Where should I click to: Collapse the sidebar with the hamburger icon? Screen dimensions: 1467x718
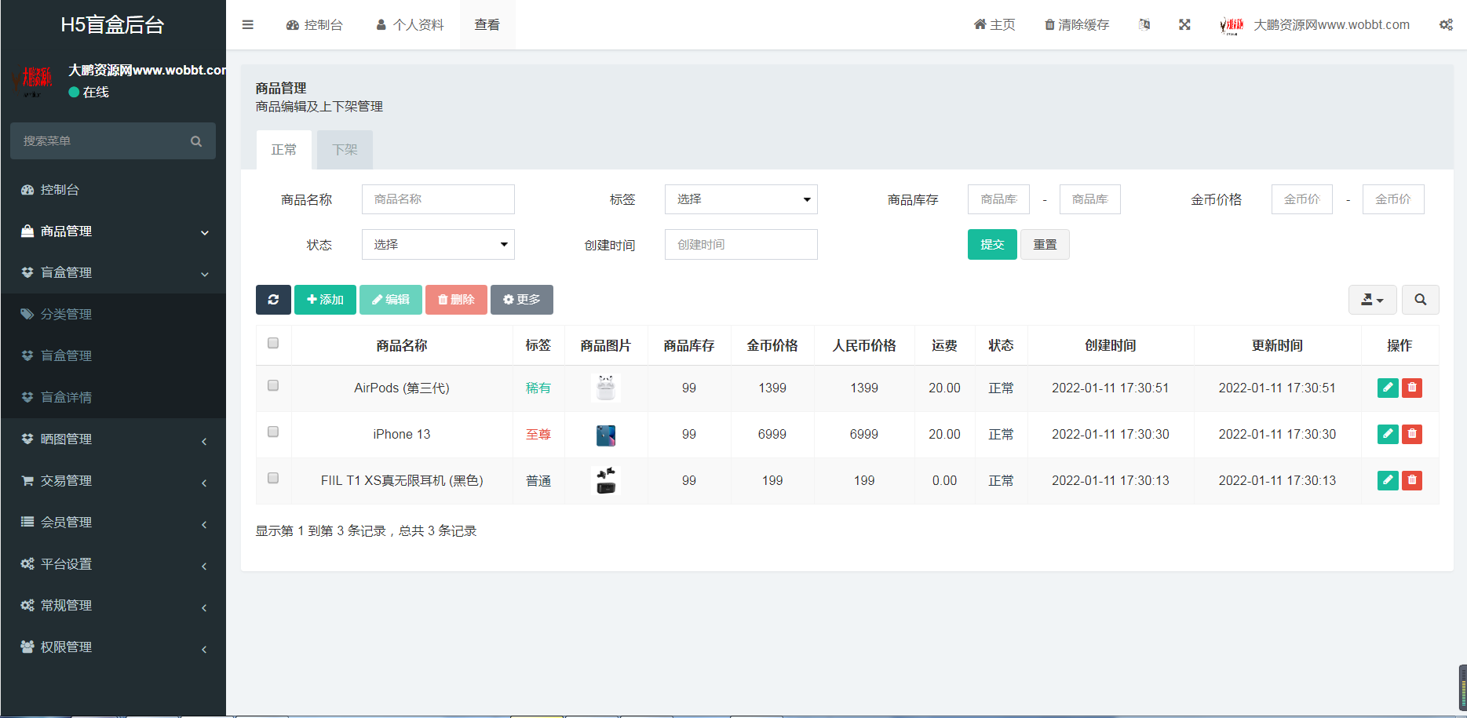(x=247, y=24)
